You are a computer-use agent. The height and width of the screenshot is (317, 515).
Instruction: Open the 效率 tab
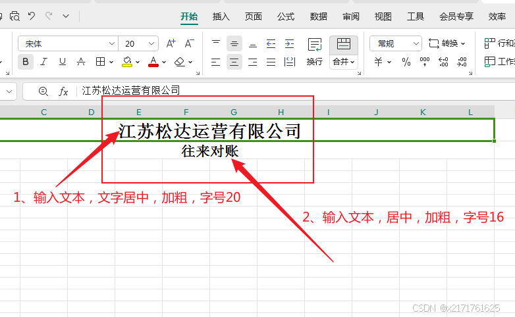tap(497, 16)
